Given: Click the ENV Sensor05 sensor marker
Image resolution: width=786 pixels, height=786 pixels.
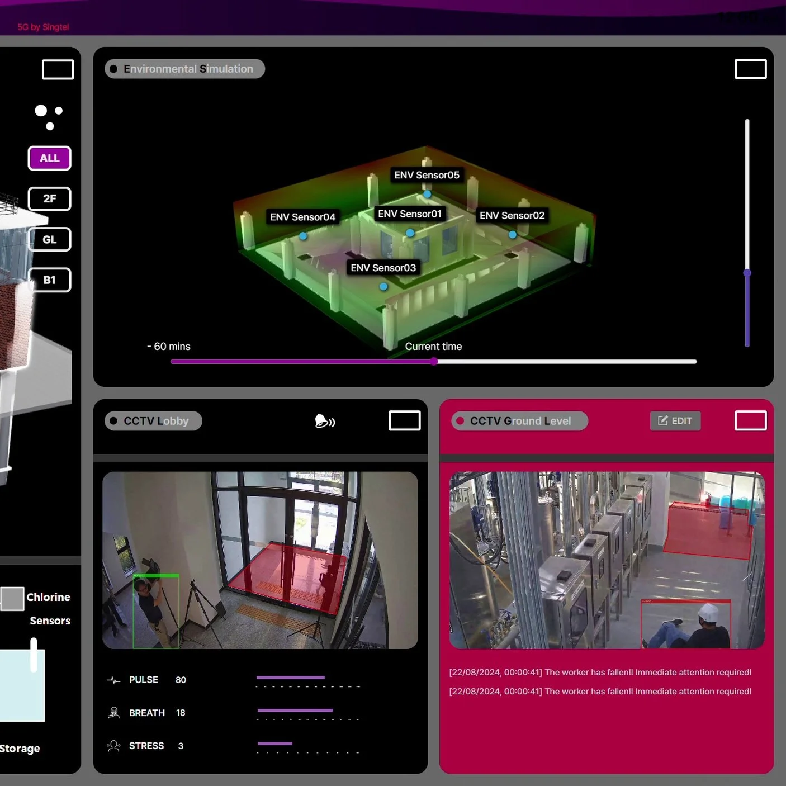Looking at the screenshot, I should (427, 194).
